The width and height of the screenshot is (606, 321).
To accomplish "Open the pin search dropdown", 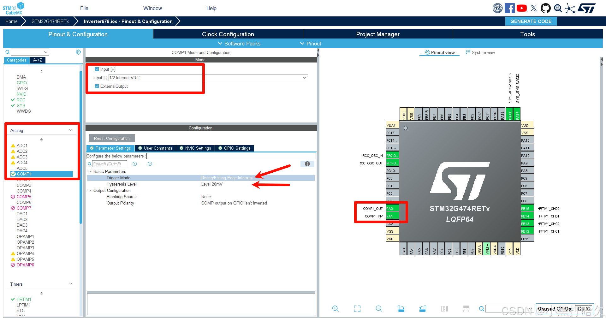I will (x=531, y=309).
